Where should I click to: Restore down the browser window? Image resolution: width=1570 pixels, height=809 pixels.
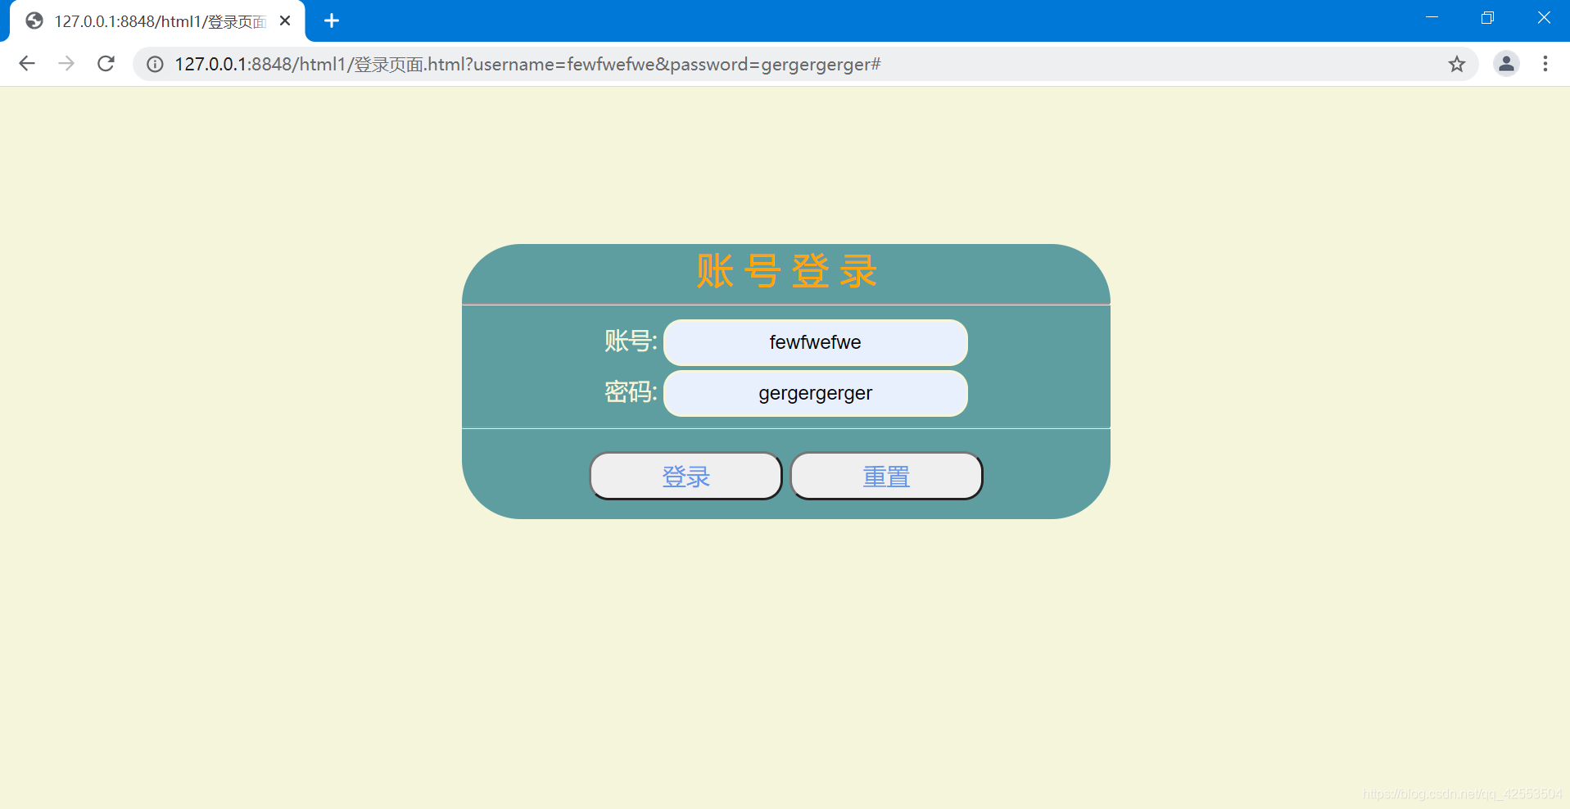pyautogui.click(x=1487, y=18)
